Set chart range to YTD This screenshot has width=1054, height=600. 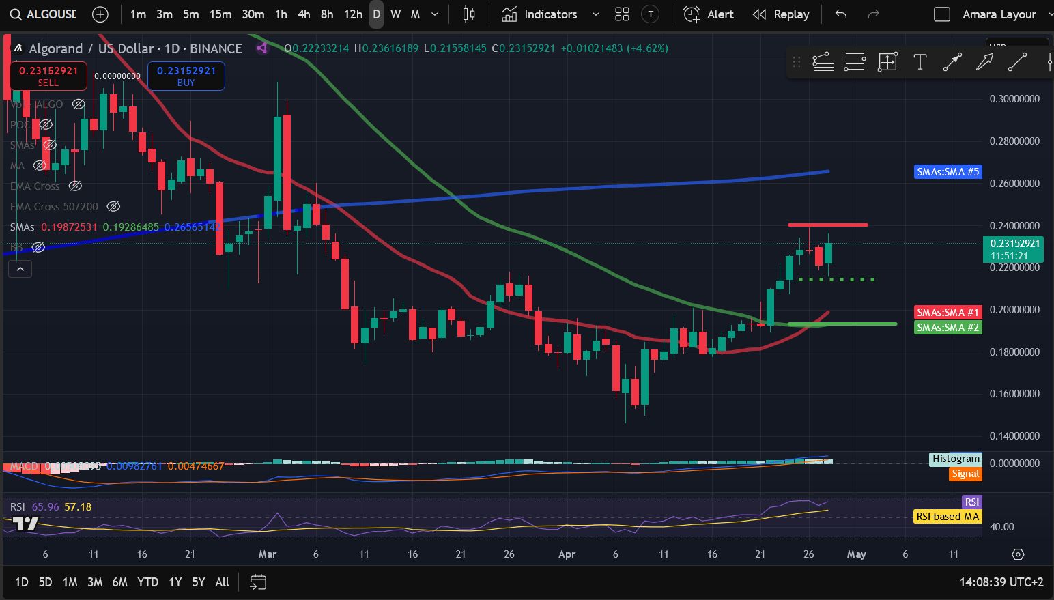[147, 582]
